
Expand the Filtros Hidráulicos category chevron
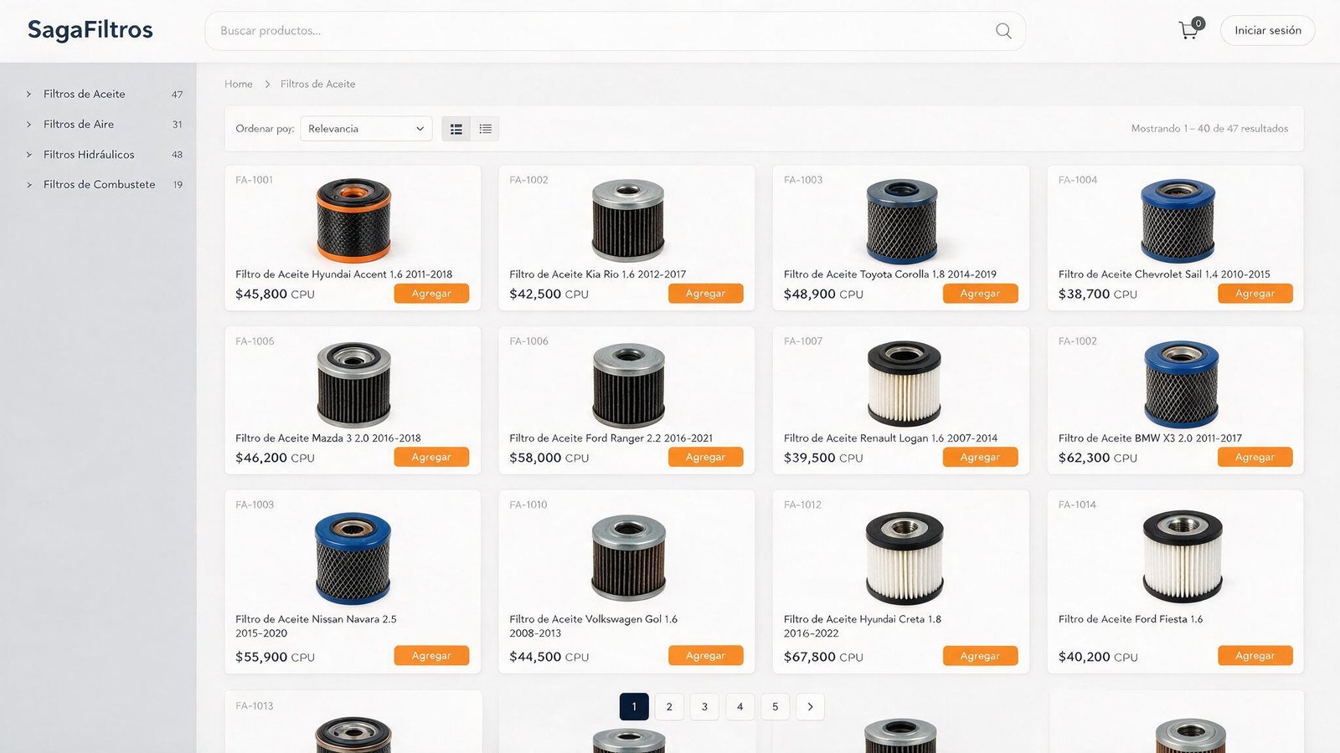(28, 155)
